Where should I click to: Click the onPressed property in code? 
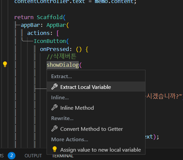click(x=55, y=49)
